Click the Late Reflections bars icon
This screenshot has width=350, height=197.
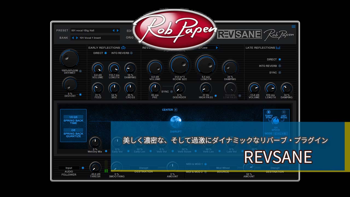(x=278, y=48)
